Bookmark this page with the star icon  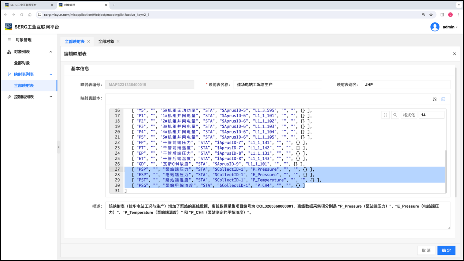click(431, 15)
